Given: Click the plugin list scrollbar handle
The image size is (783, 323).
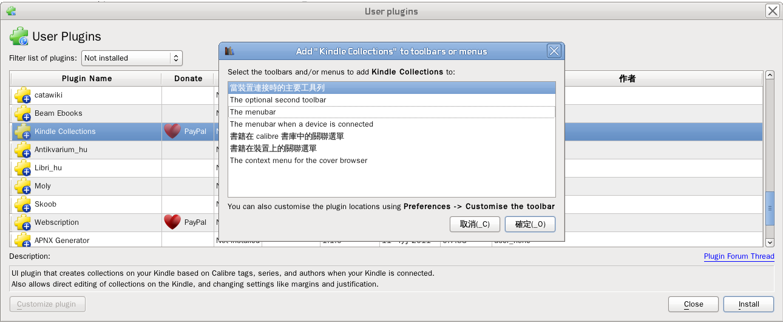Looking at the screenshot, I should click(770, 208).
